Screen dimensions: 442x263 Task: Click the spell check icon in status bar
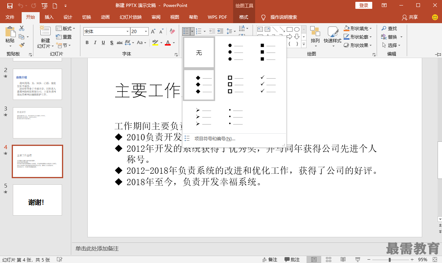point(59,259)
